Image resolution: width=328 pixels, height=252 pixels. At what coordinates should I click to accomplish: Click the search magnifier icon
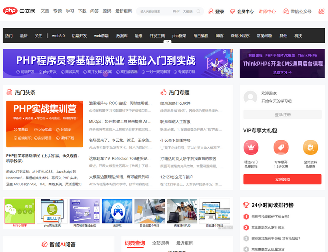coord(198,11)
